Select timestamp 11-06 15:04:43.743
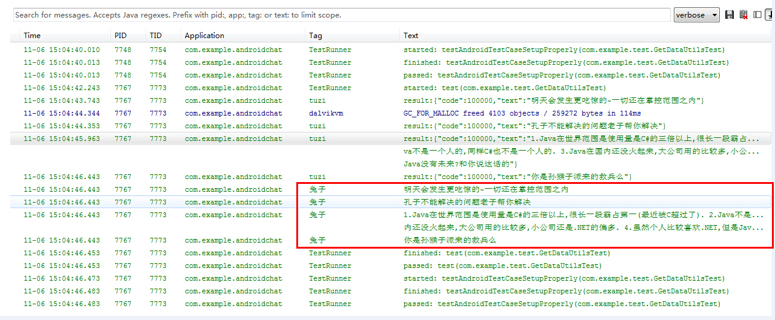 pos(62,101)
